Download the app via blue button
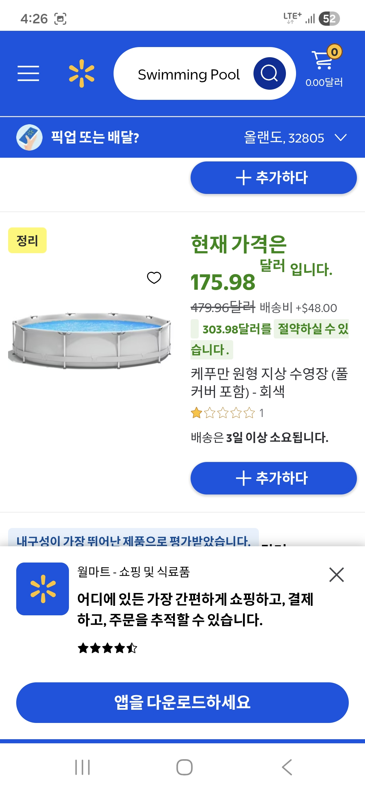Screen dimensions: 365x792 (x=182, y=702)
